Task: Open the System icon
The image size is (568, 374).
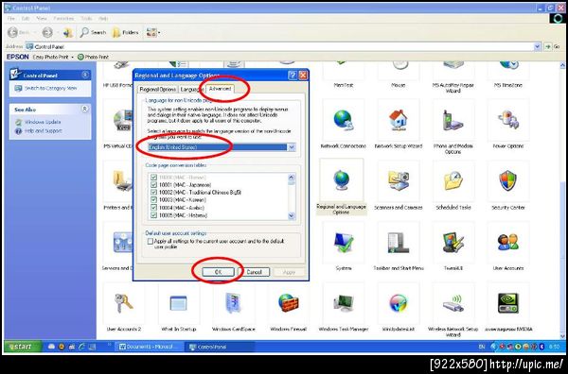Action: 343,242
